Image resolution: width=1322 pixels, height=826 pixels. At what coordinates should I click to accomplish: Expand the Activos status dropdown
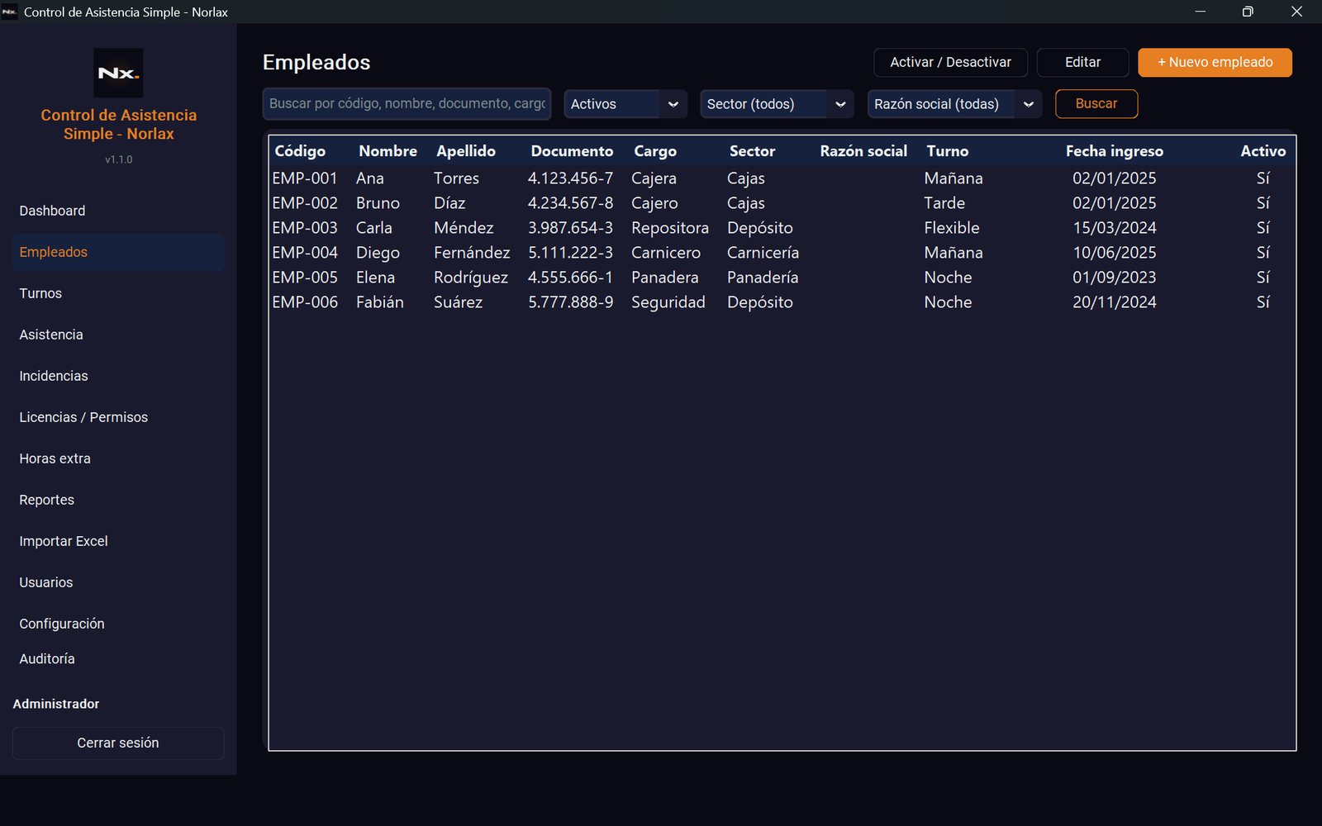tap(625, 104)
